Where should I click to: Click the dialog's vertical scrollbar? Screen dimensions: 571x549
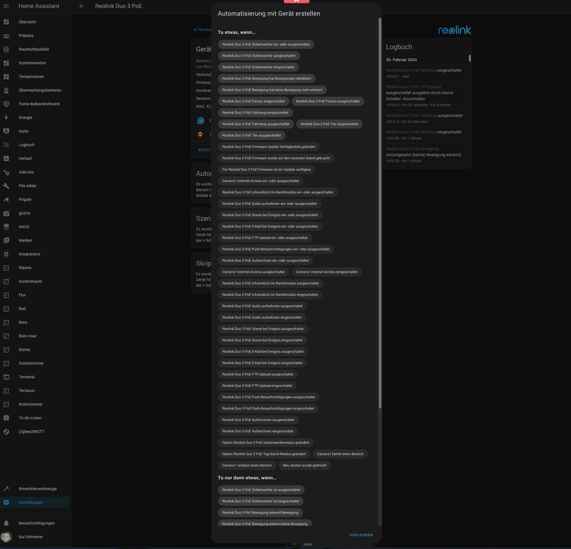pos(380,213)
